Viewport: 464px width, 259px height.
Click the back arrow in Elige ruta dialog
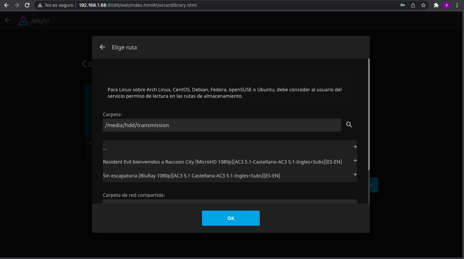[102, 47]
